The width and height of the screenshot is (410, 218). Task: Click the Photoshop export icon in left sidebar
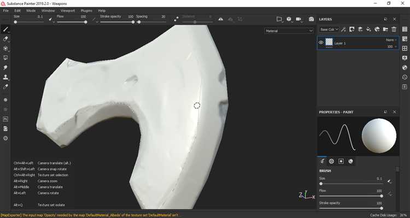5,119
